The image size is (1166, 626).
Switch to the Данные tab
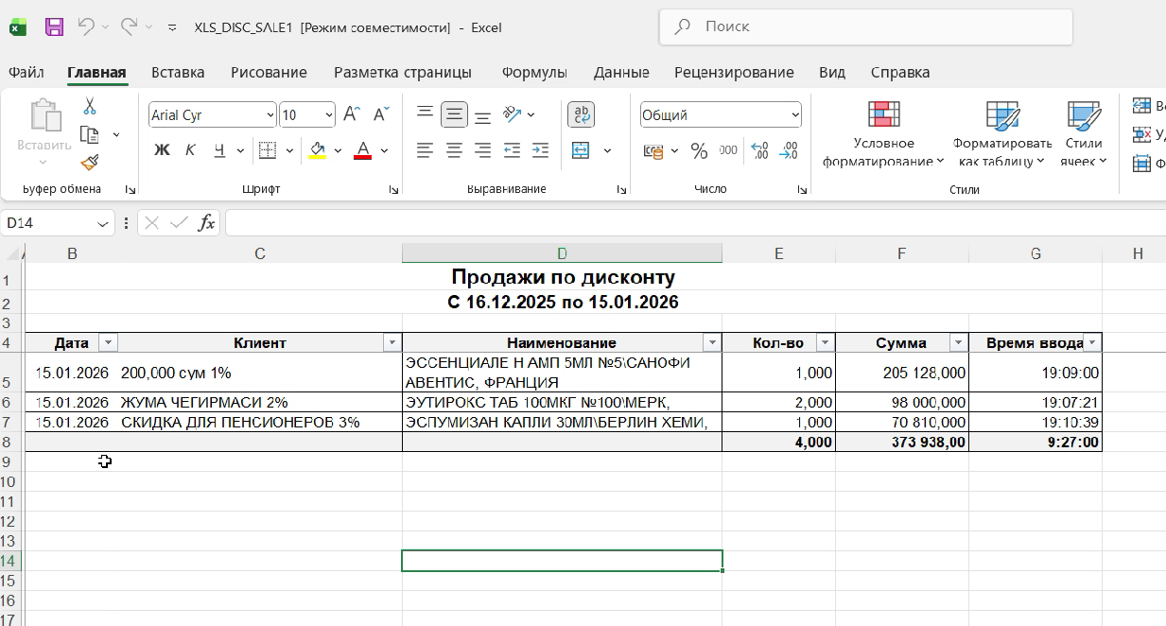[x=621, y=72]
